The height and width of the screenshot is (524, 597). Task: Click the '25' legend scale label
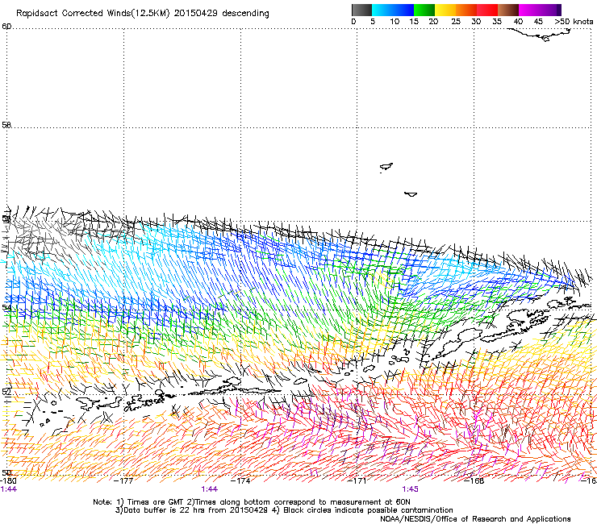[456, 22]
